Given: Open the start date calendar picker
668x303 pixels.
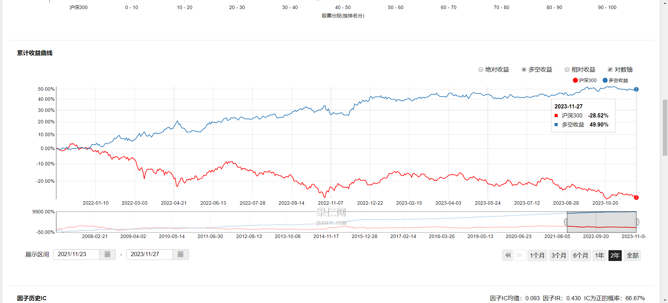Looking at the screenshot, I should (x=108, y=254).
